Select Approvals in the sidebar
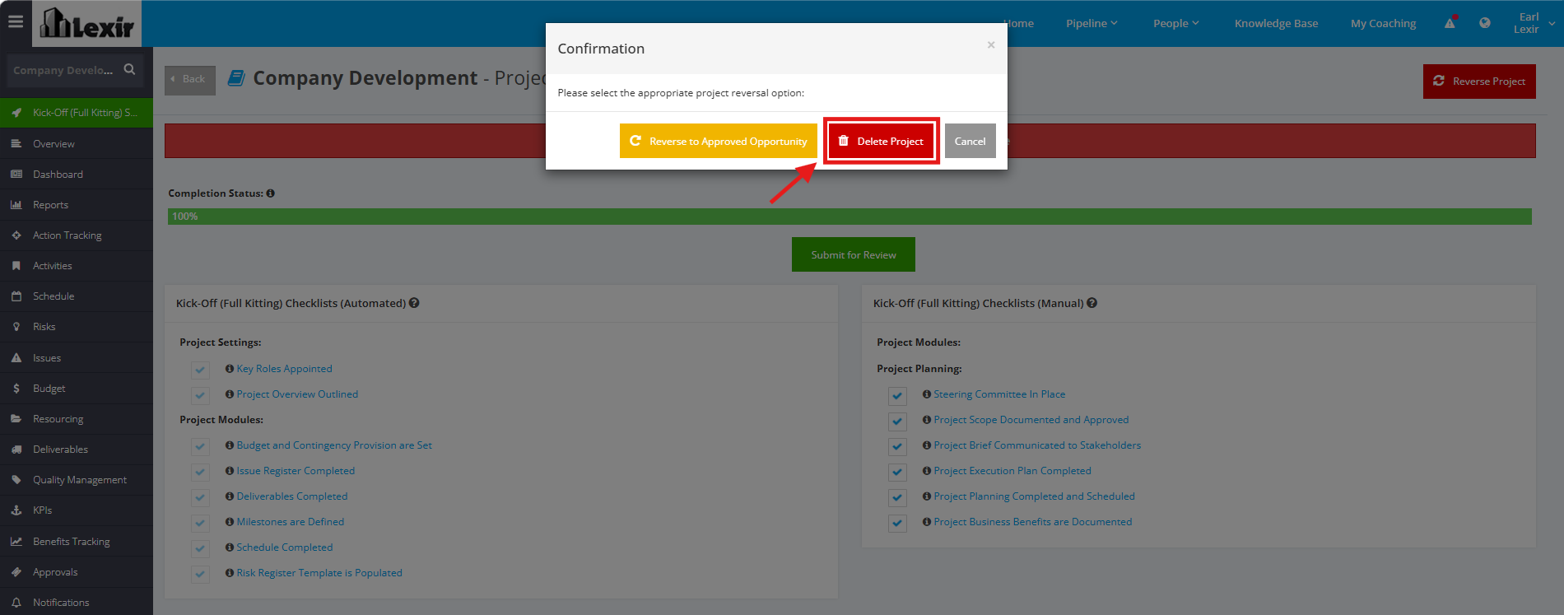Viewport: 1564px width, 615px height. pos(77,572)
